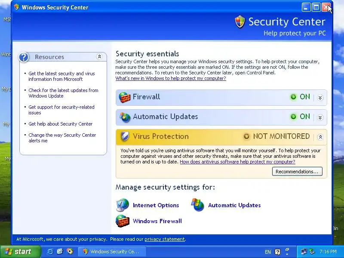Expand the Firewall section chevron

pos(320,98)
